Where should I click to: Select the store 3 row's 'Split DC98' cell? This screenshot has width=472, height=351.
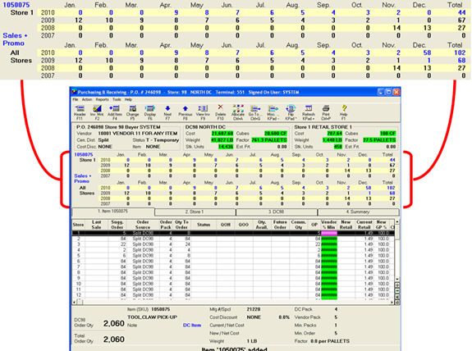tap(143, 244)
